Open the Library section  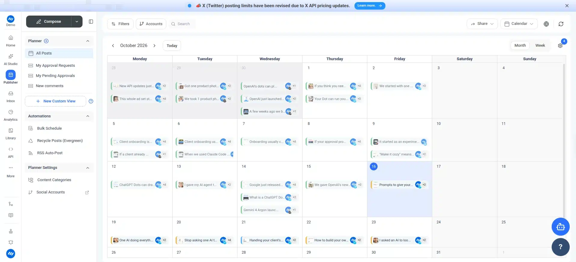(11, 134)
